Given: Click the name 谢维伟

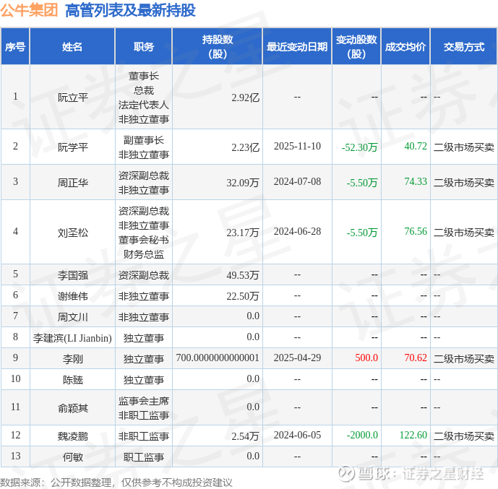Looking at the screenshot, I should [73, 296].
